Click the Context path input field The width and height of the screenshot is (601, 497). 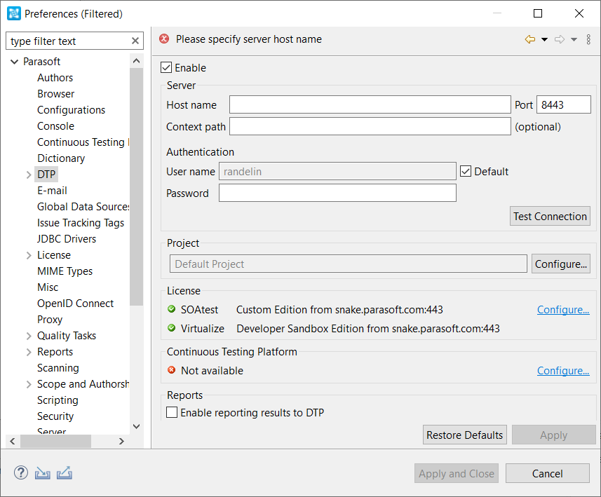[x=370, y=126]
